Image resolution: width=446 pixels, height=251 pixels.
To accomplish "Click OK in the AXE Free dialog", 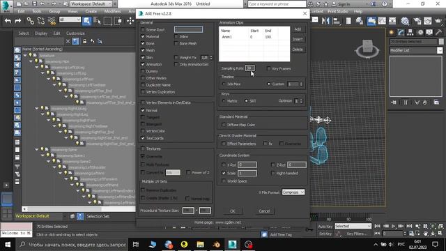I will (232, 211).
